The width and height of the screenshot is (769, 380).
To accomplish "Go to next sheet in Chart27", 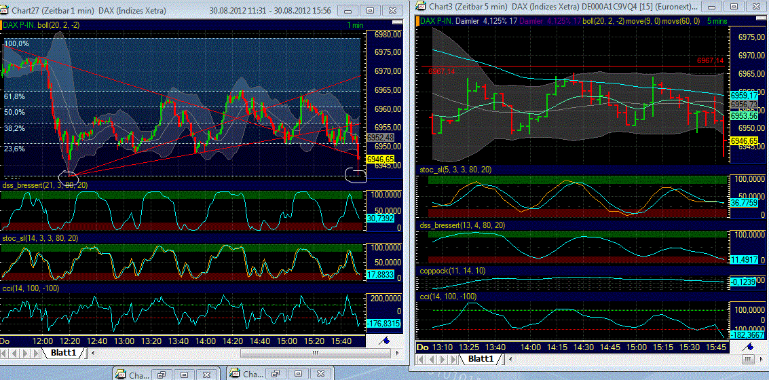I will [26, 353].
